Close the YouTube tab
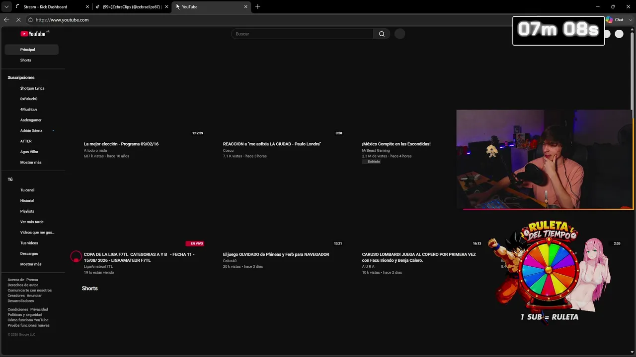Image resolution: width=636 pixels, height=357 pixels. 245,7
